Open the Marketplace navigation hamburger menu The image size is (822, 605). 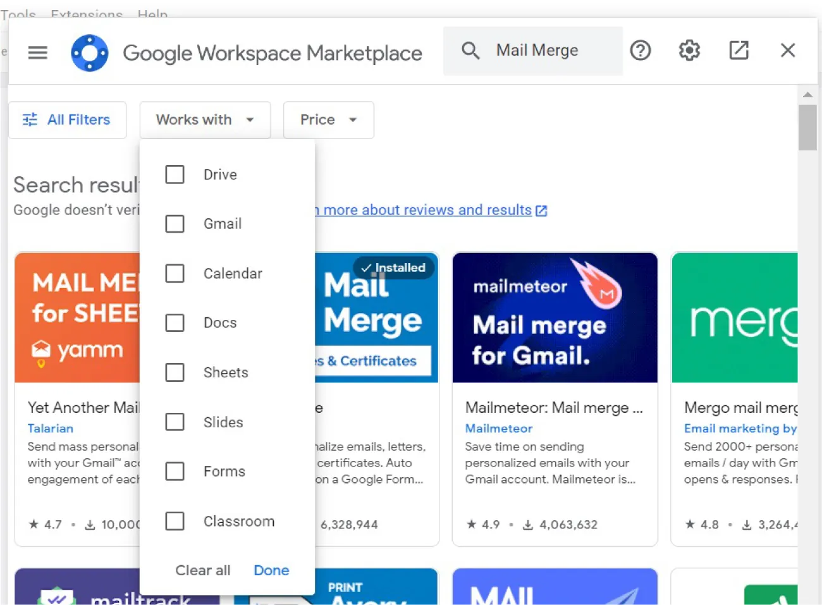(x=37, y=52)
